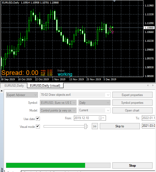Click the 1.09370 price scale label
This screenshot has height=172, width=156.
tap(149, 58)
